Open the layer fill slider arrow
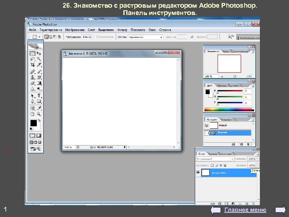This screenshot has width=289, height=217. [x=258, y=165]
